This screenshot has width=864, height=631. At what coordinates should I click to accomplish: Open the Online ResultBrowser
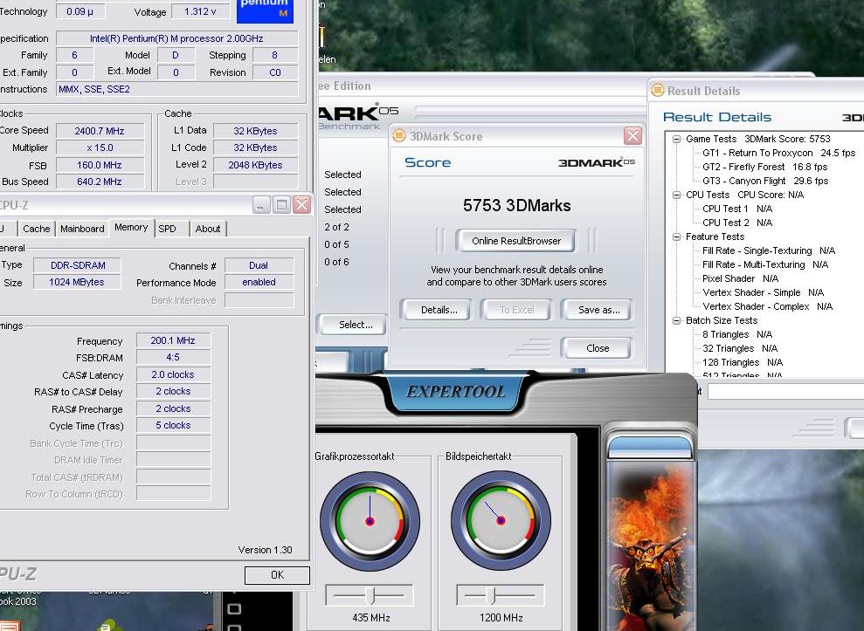click(x=515, y=241)
